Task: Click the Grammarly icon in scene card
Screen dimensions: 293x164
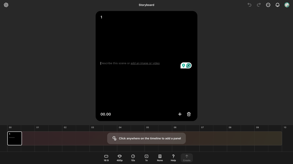Action: click(x=189, y=66)
